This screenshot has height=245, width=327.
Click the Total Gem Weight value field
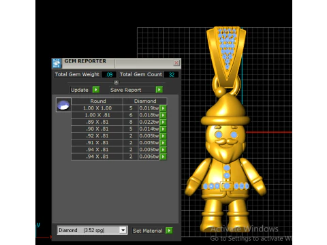coord(109,74)
